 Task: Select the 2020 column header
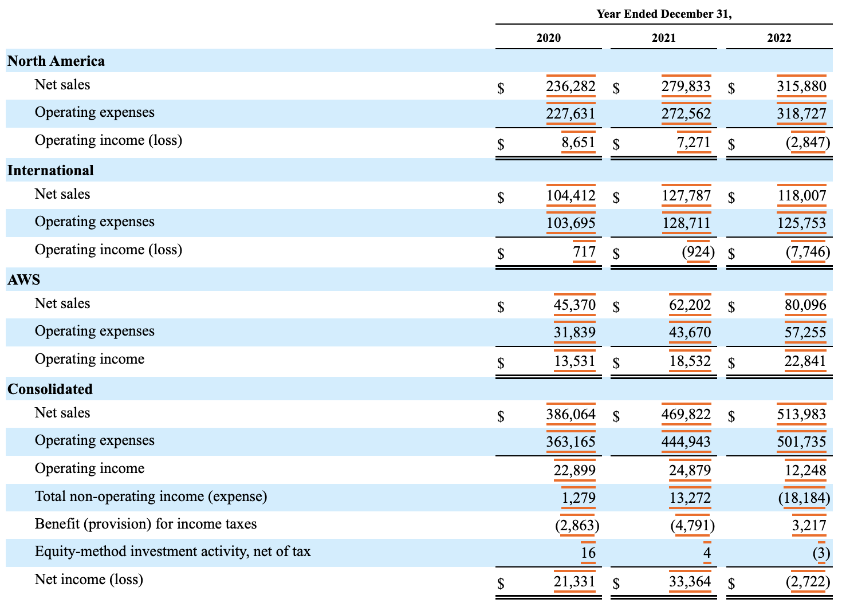click(549, 38)
